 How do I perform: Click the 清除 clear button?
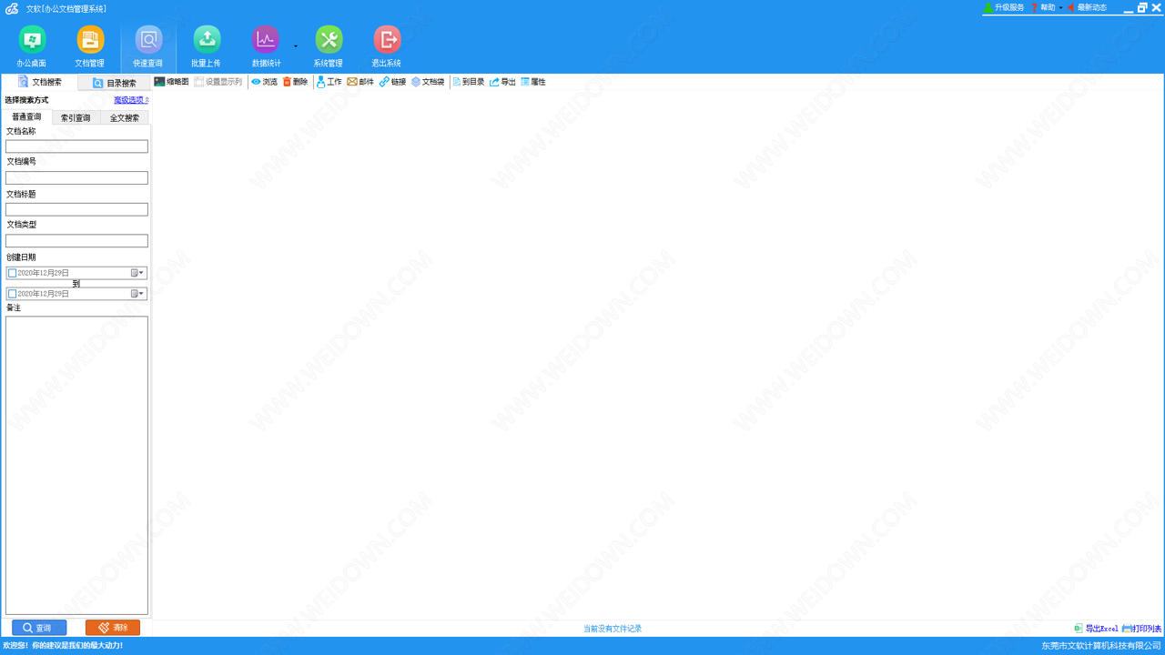(113, 628)
